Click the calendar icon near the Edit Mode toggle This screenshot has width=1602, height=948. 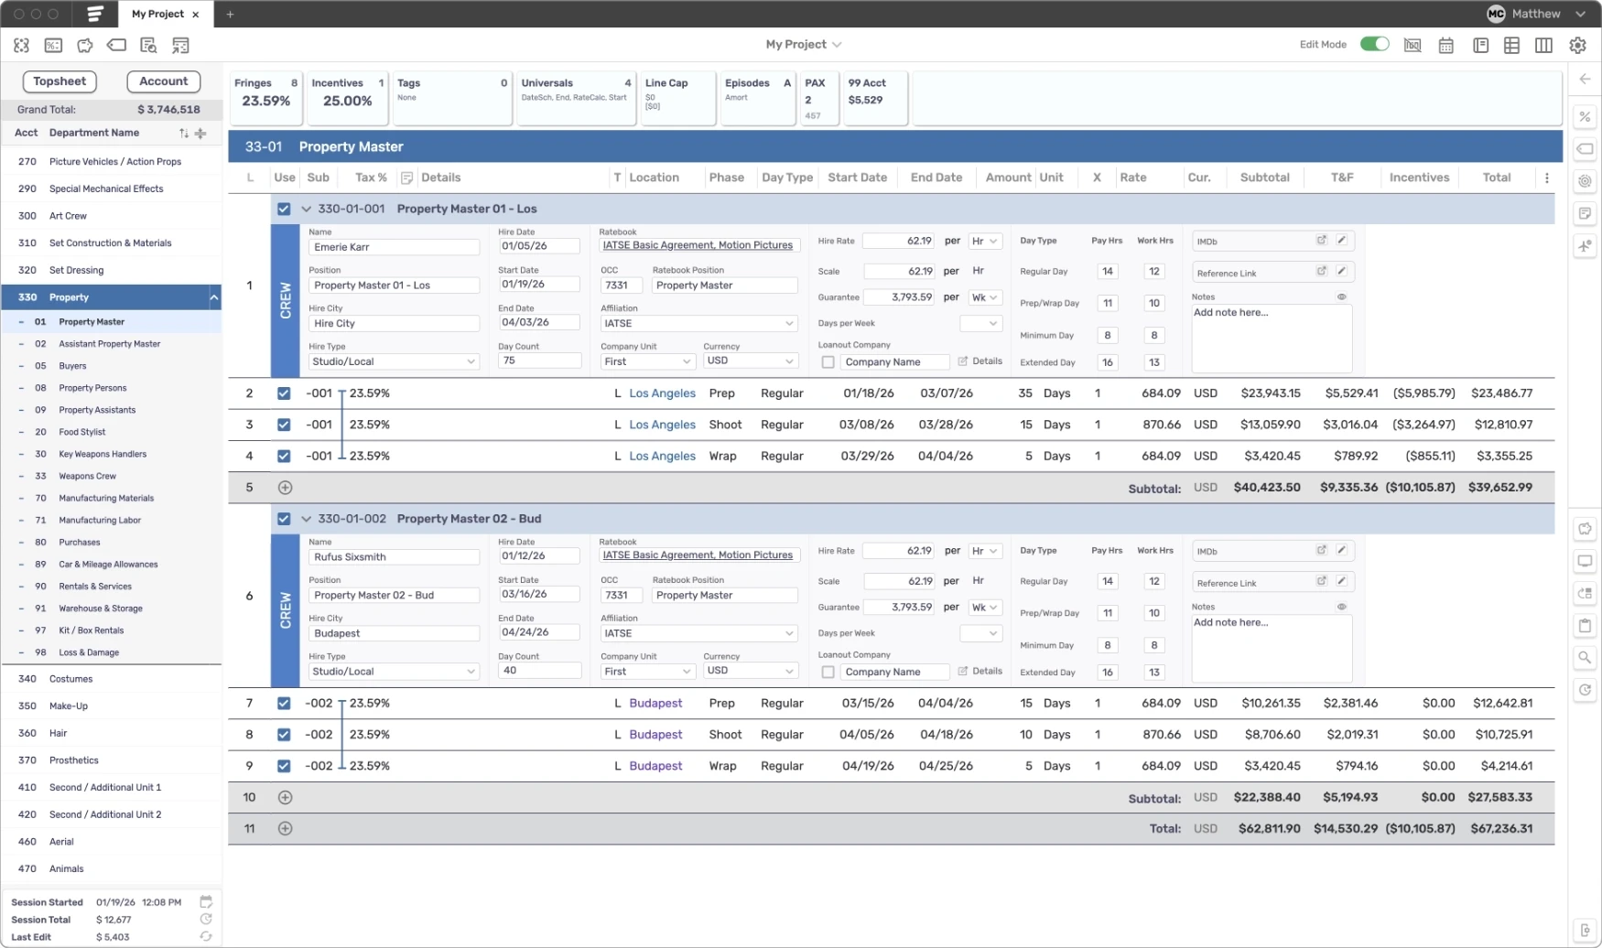click(x=1446, y=45)
